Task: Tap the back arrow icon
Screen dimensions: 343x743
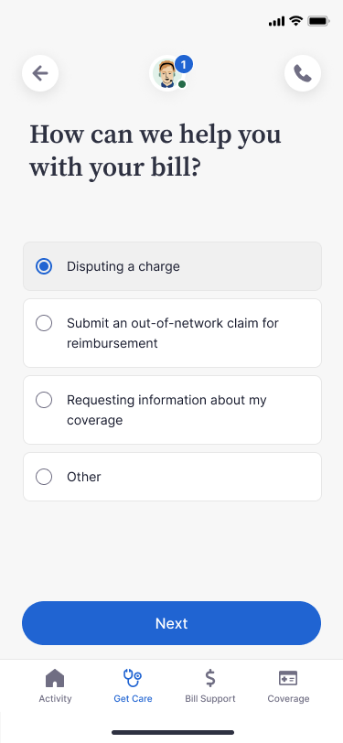Action: pos(40,73)
